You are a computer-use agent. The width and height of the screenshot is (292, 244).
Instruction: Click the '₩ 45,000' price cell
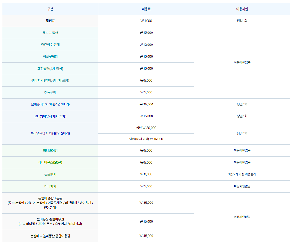pos(146,236)
